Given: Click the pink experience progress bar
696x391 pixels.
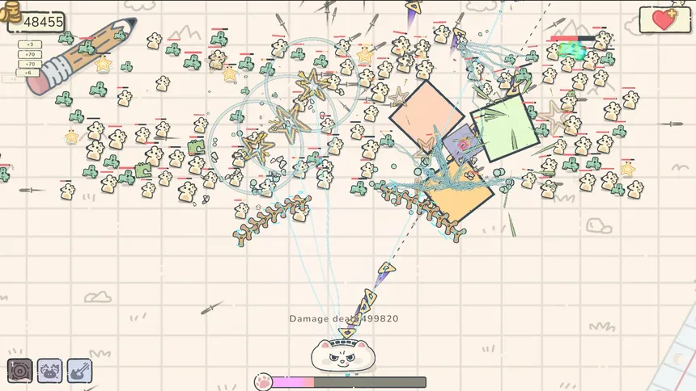Looking at the screenshot, I should tap(349, 381).
